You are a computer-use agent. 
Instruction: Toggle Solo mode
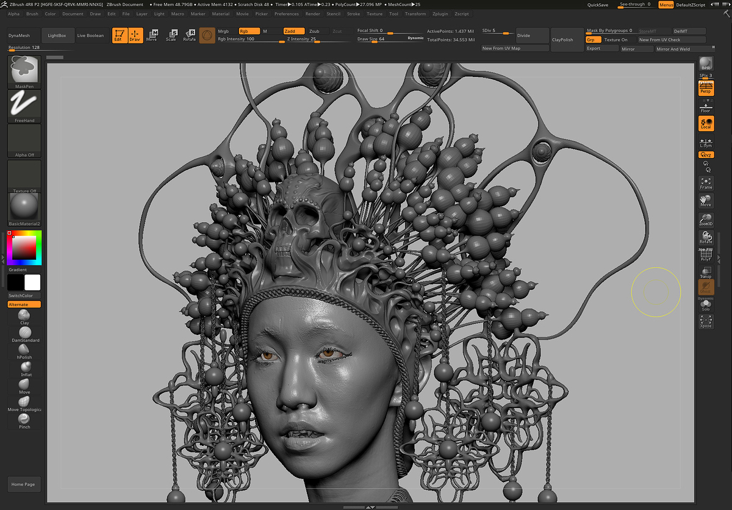706,305
